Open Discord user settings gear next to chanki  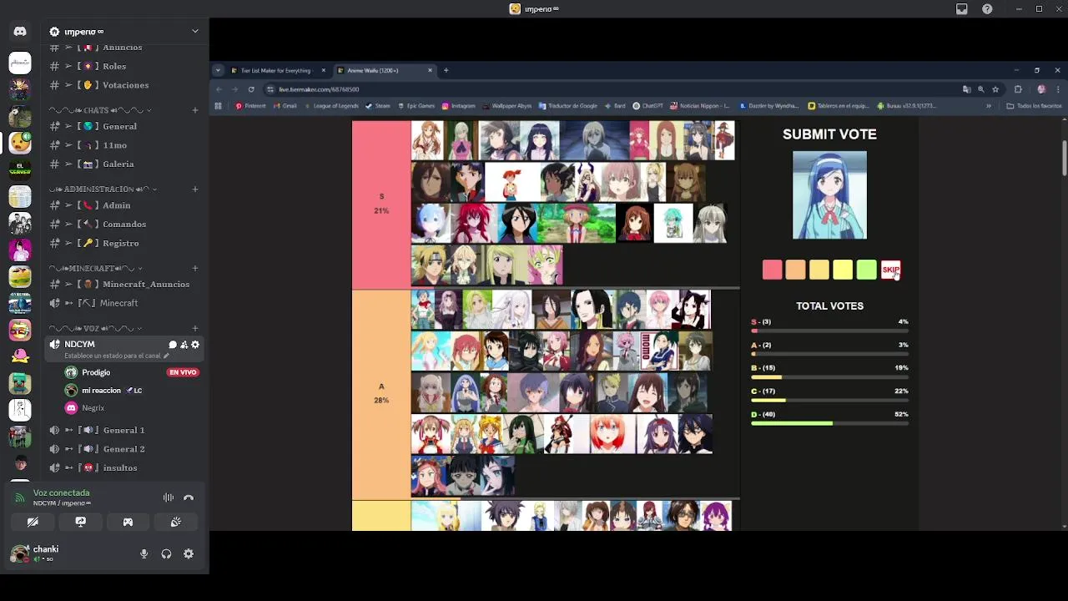coord(189,553)
